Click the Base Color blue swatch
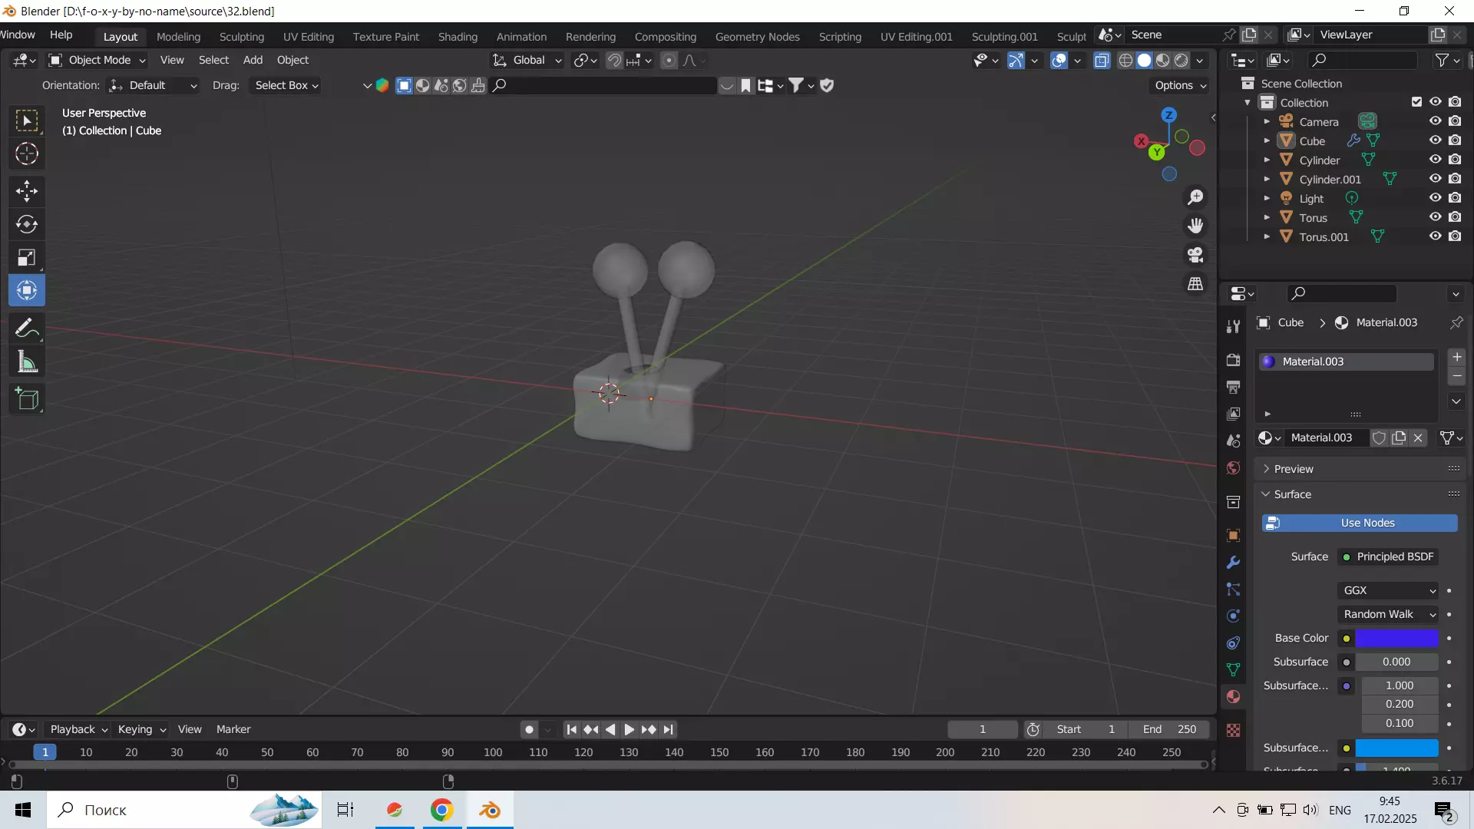This screenshot has width=1474, height=829. (x=1396, y=638)
